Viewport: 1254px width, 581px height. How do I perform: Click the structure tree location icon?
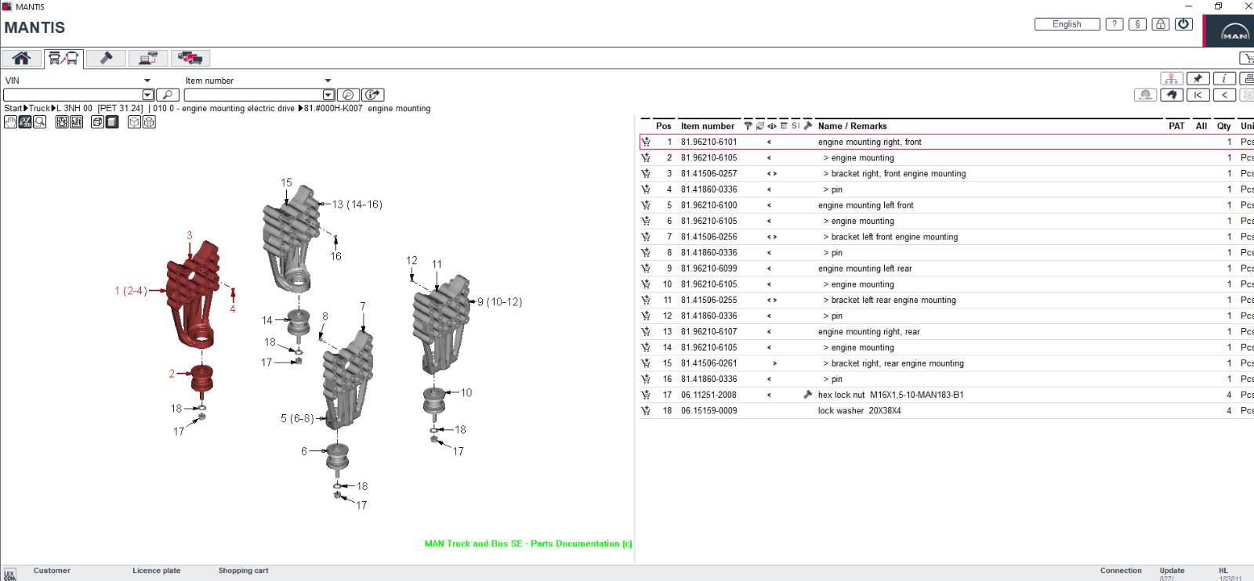point(1172,78)
